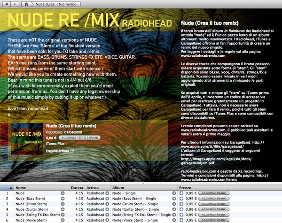Click the NUDE RE /MIX banner title
This screenshot has width=282, height=223.
click(63, 20)
